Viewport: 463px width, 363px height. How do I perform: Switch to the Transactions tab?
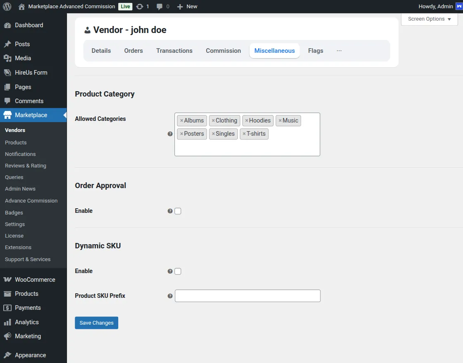174,50
